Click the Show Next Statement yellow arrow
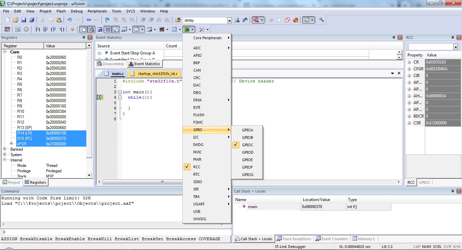Viewport: 462px width, 250px height. coord(72,29)
